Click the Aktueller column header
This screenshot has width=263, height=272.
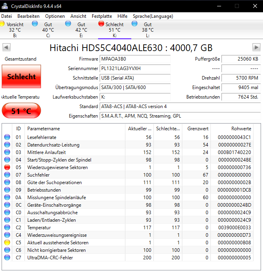click(140, 129)
